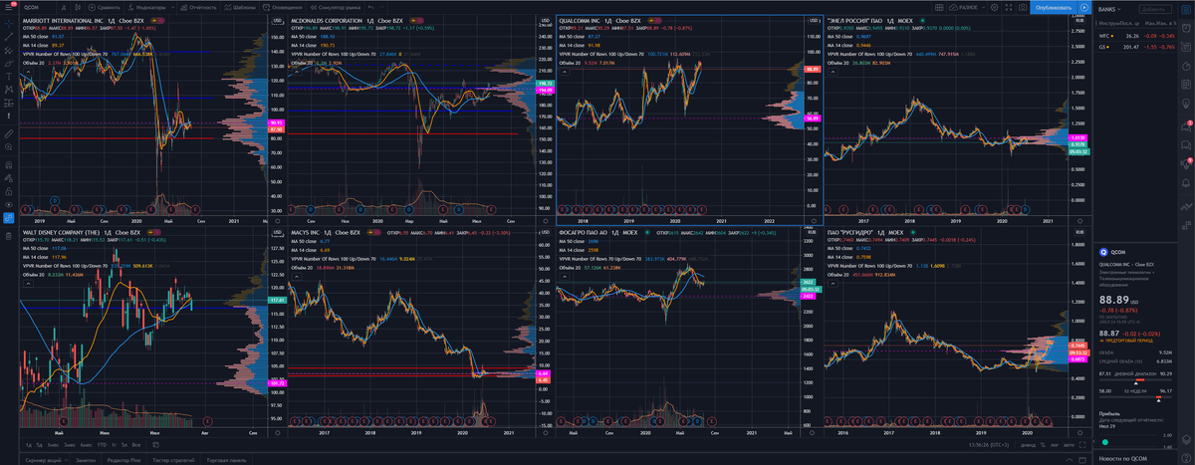The width and height of the screenshot is (1195, 465).
Task: Open the Скринер акций tab
Action: pos(43,460)
